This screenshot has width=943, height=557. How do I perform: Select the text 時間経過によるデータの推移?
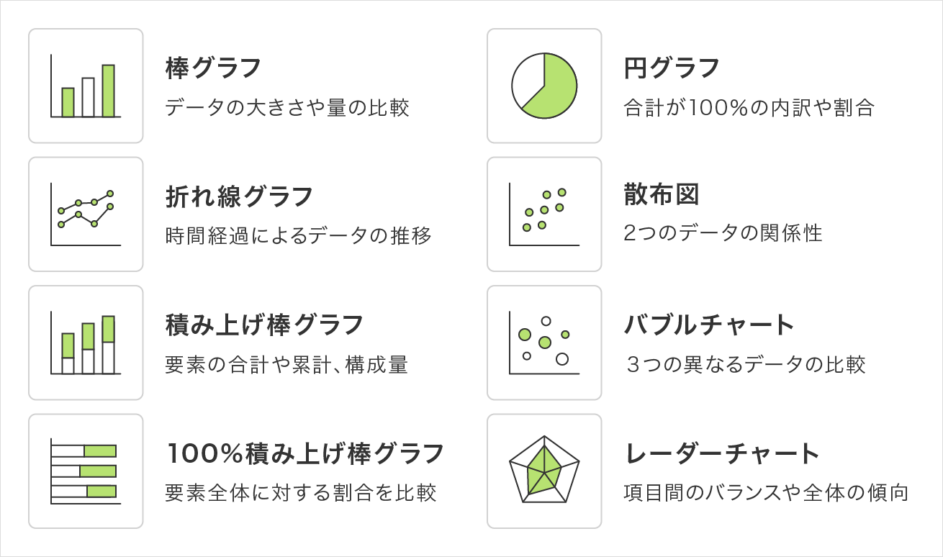[299, 236]
